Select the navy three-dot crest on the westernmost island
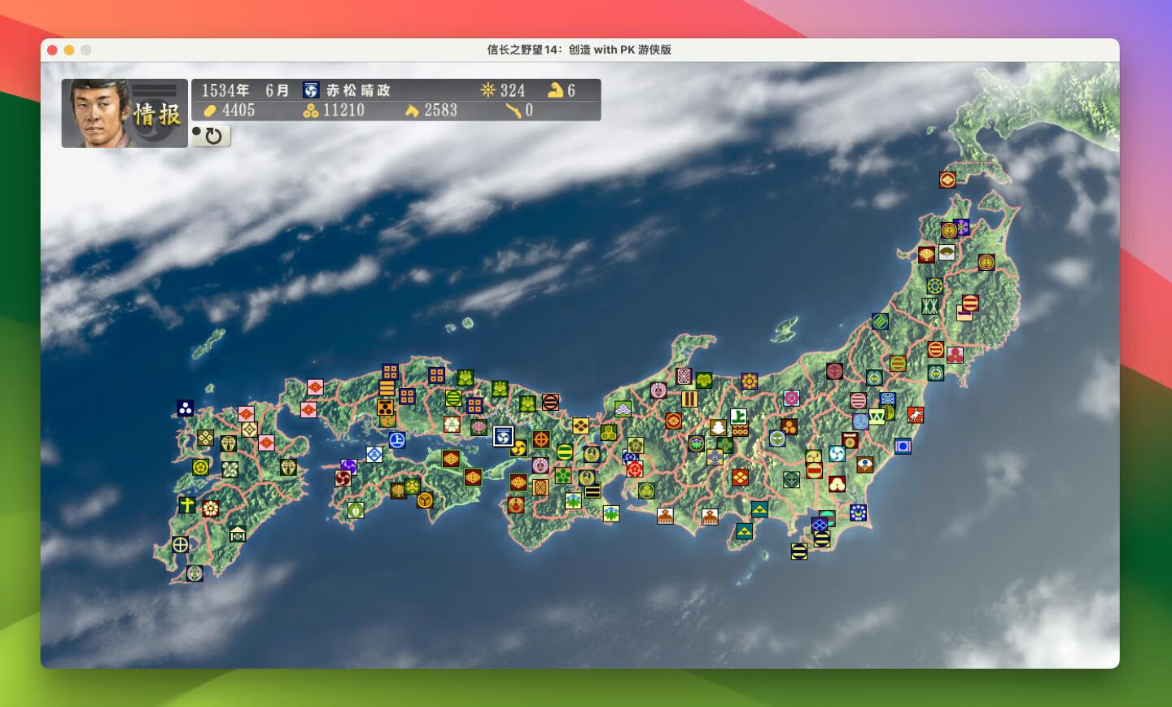This screenshot has width=1172, height=707. tap(186, 406)
